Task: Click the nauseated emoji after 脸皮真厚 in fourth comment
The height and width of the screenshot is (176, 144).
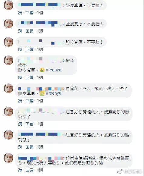Action: [x=42, y=70]
